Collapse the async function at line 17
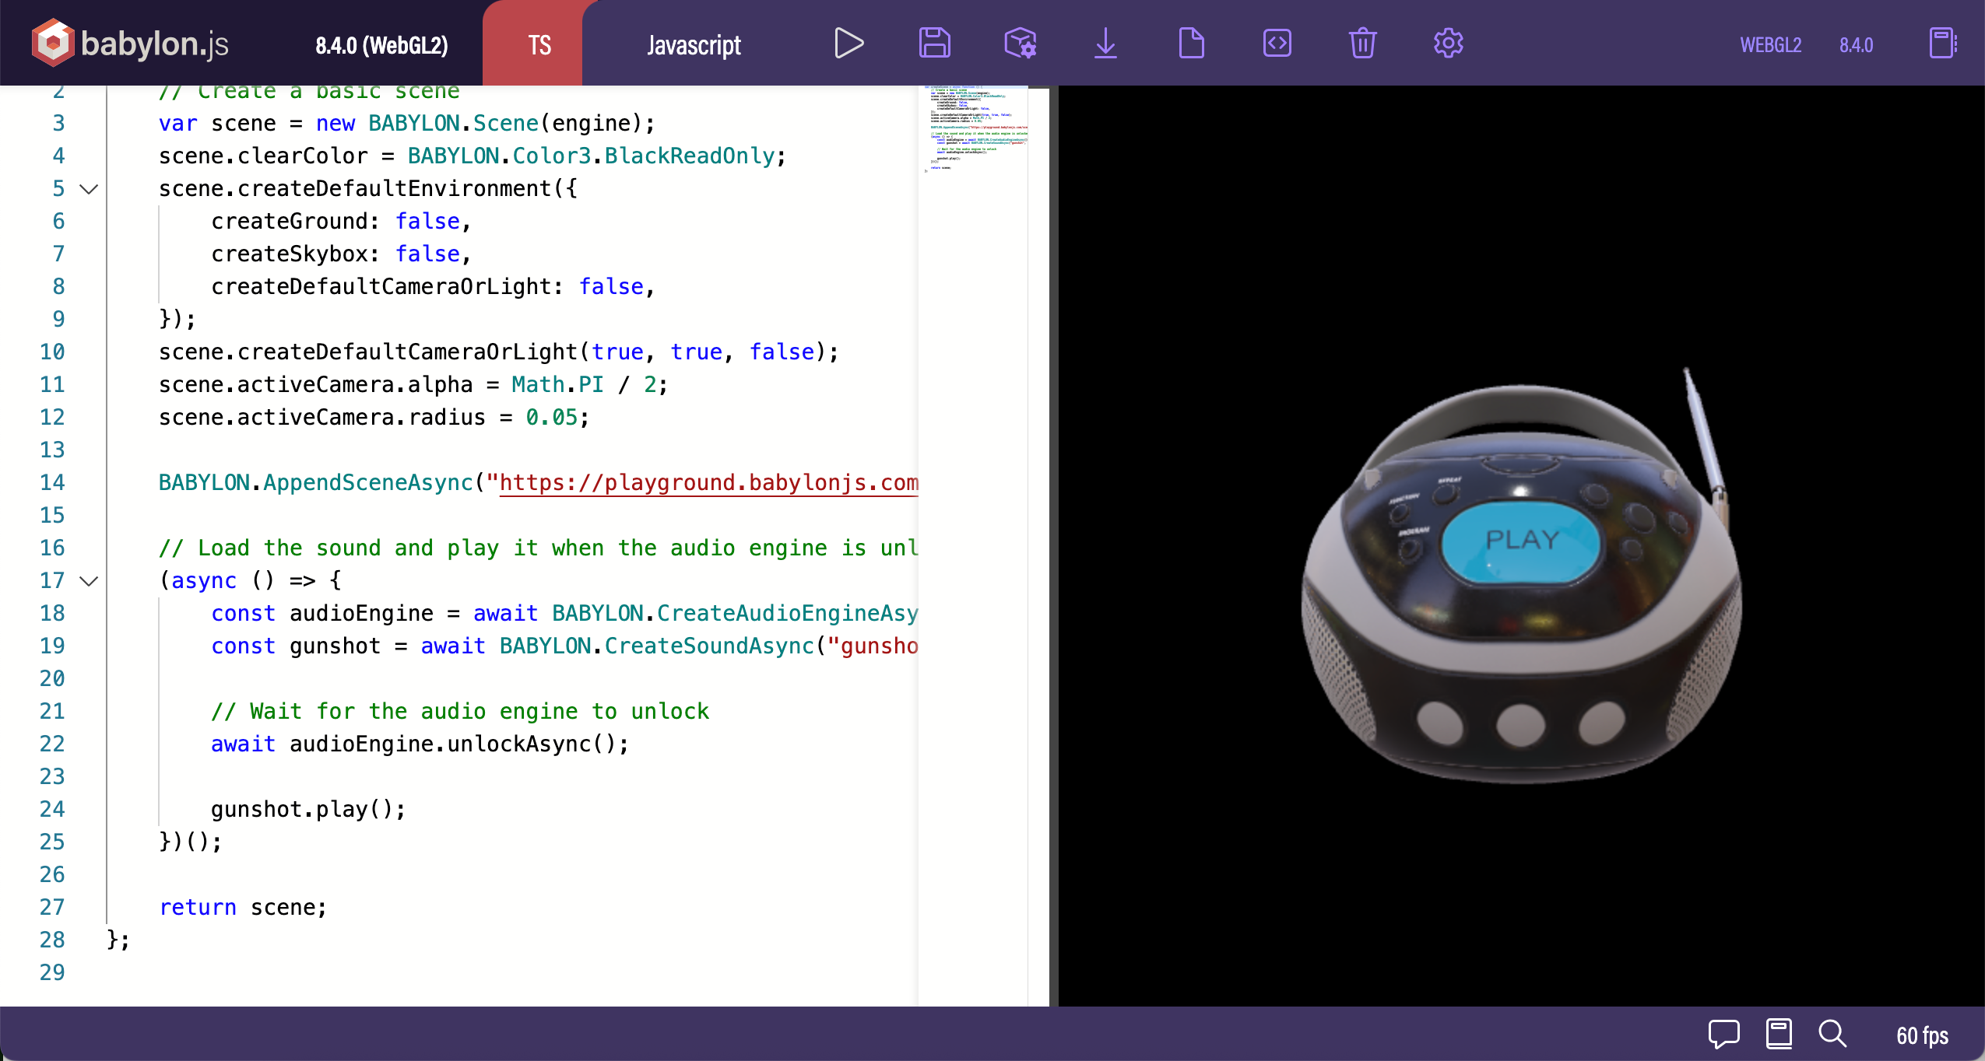The width and height of the screenshot is (1985, 1061). tap(88, 581)
